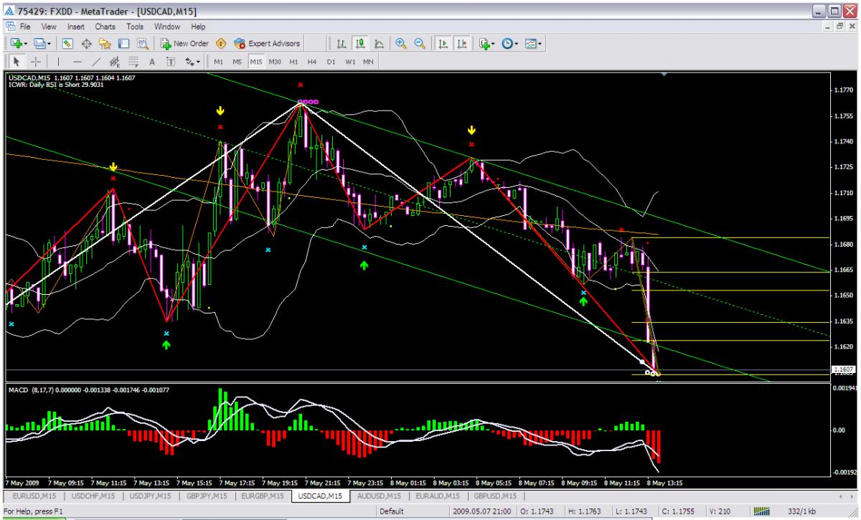
Task: Switch to the EURGBP,M15 chart tab
Action: (263, 496)
